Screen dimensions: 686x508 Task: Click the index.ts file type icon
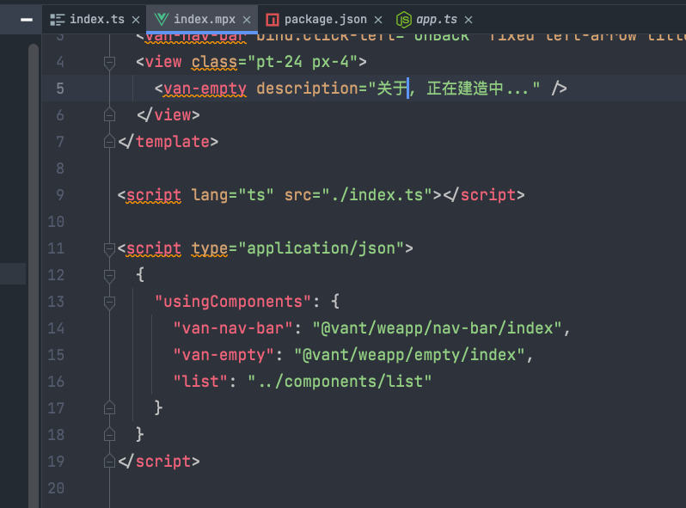click(x=57, y=20)
